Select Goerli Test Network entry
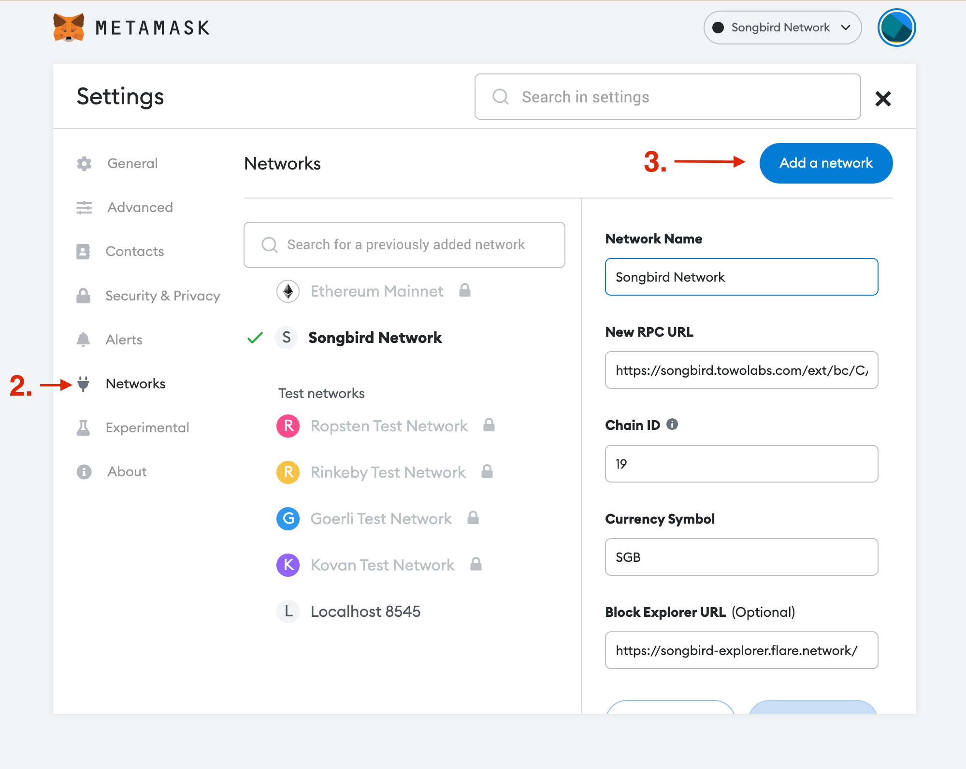This screenshot has height=769, width=966. (381, 518)
